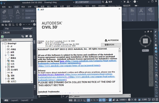Click the _about command line input field
The width and height of the screenshot is (159, 103).
pyautogui.click(x=100, y=96)
